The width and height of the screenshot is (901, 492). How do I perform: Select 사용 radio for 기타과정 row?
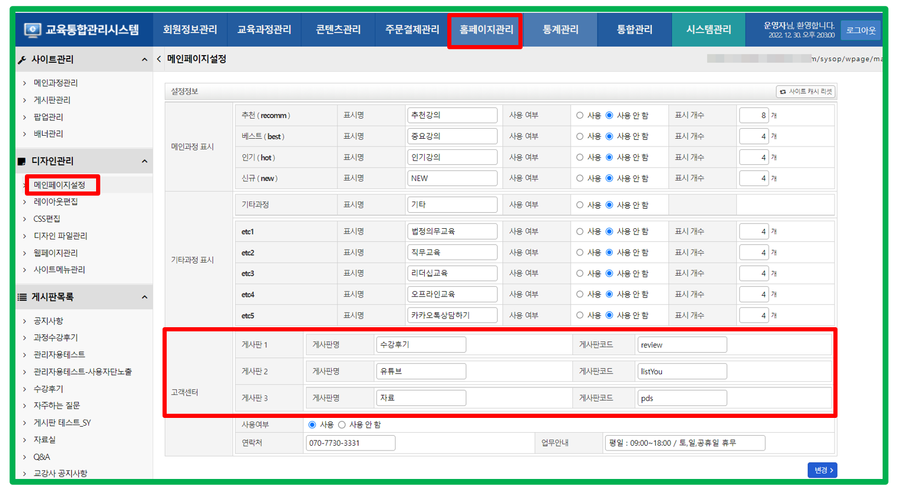pyautogui.click(x=580, y=205)
